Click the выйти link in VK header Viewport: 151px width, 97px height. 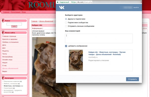point(136,7)
